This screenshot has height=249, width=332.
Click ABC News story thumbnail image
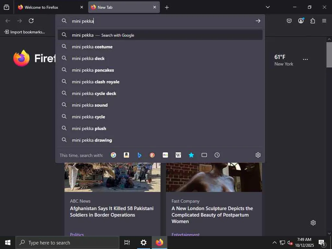(113, 177)
